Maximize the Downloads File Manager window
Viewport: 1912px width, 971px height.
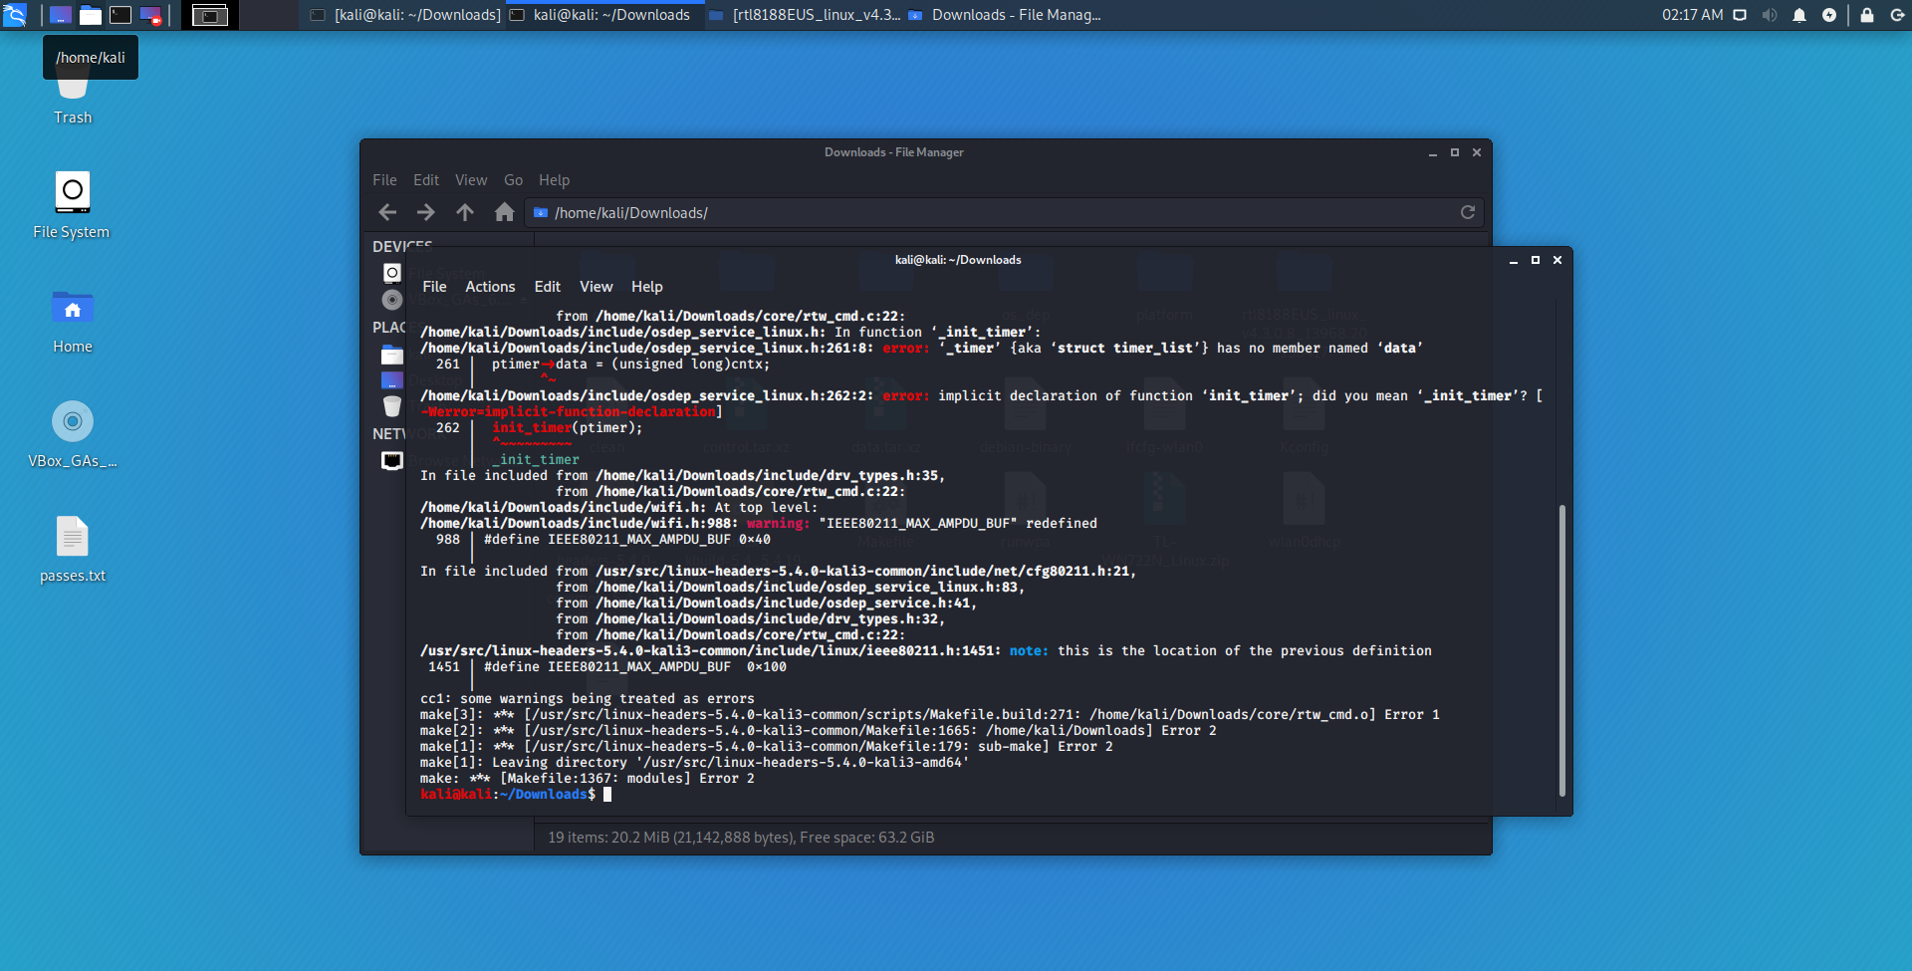[x=1455, y=152]
